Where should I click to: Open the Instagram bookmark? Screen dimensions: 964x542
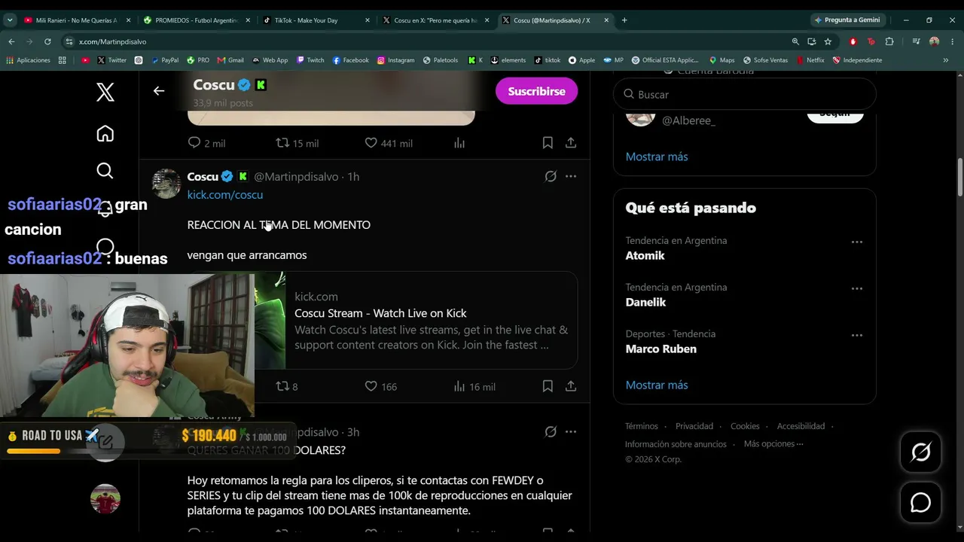(396, 60)
